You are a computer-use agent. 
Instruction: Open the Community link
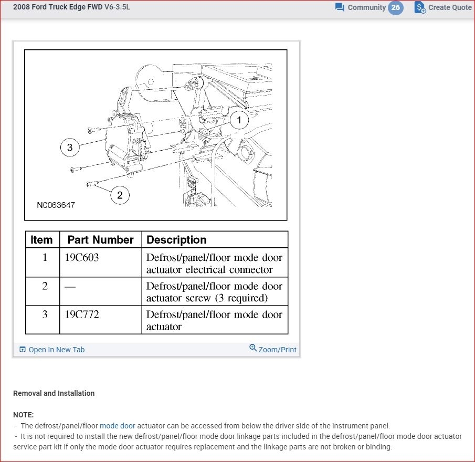(366, 7)
